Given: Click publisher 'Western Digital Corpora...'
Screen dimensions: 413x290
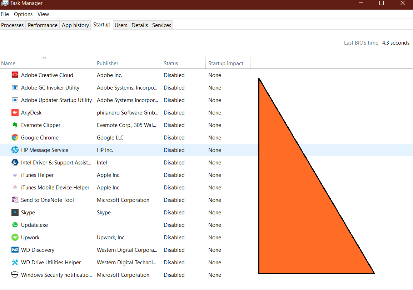Looking at the screenshot, I should point(127,250).
